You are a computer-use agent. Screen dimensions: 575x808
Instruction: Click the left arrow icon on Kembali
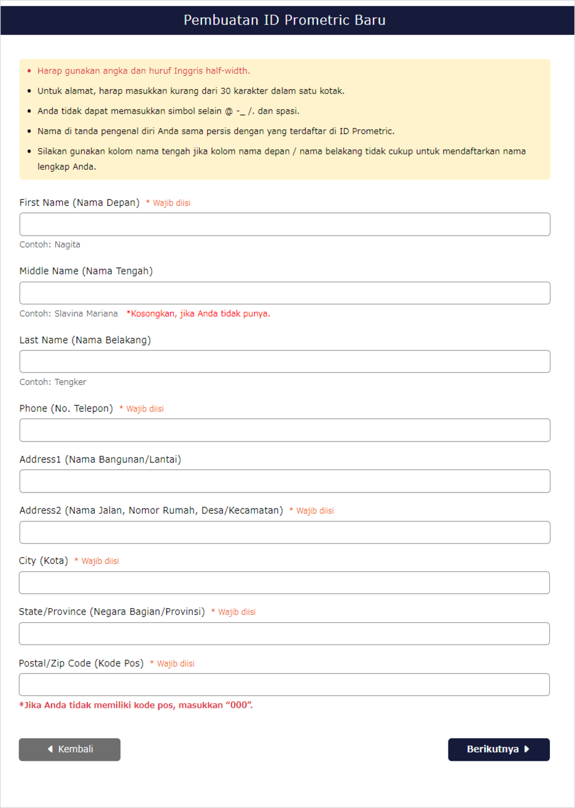coord(50,749)
